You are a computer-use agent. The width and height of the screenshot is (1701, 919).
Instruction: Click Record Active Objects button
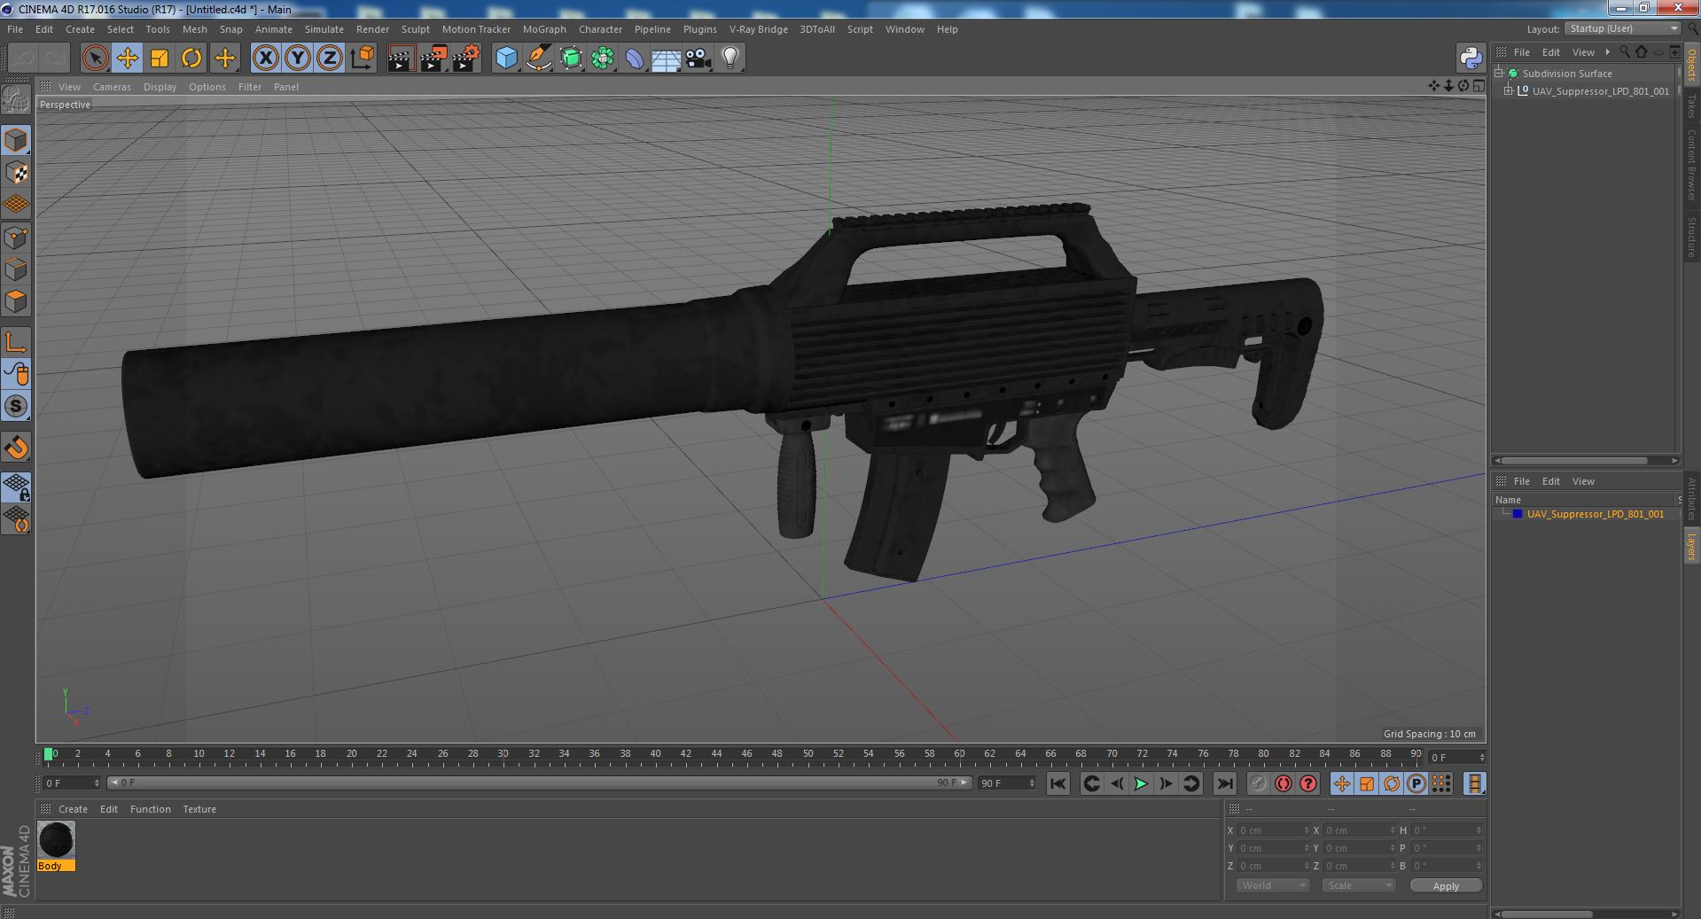click(1258, 783)
